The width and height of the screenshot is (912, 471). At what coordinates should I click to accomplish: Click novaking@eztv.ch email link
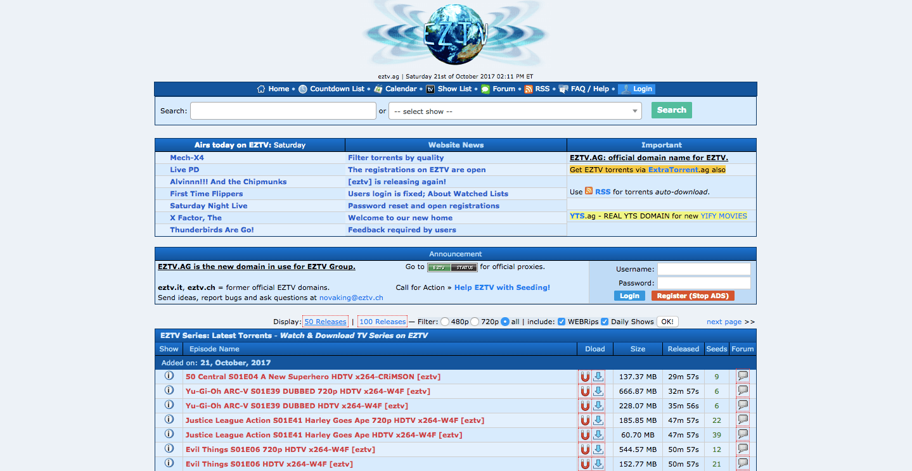(x=351, y=298)
